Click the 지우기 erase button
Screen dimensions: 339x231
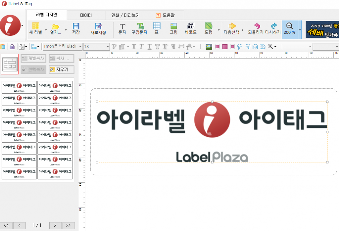pyautogui.click(x=61, y=69)
